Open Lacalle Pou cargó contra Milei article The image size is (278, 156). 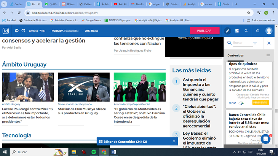click(28, 115)
